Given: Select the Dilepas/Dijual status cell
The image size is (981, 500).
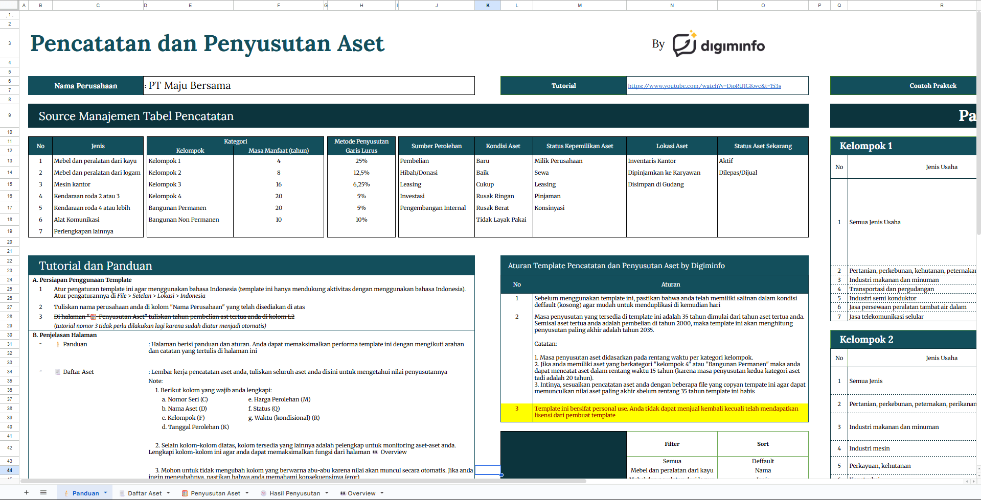Looking at the screenshot, I should (763, 173).
